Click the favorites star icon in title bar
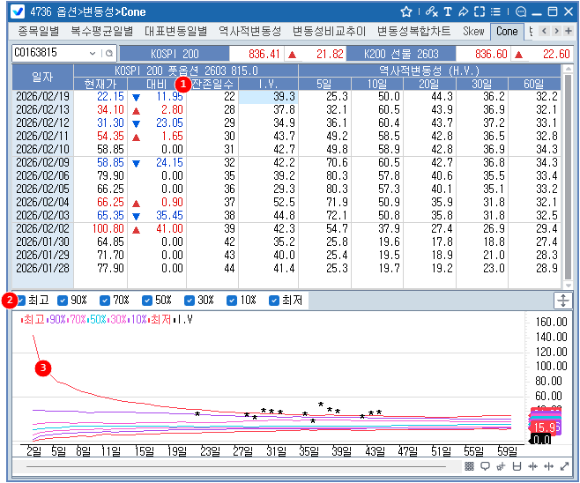580x483 pixels. pyautogui.click(x=406, y=11)
